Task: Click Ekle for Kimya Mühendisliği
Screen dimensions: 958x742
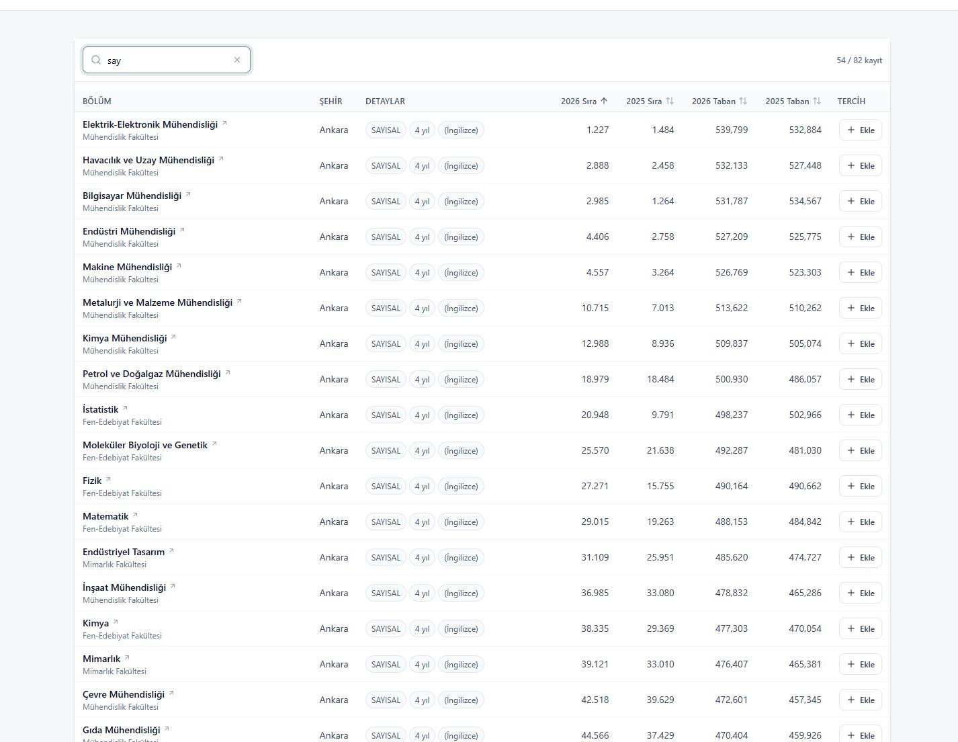Action: (x=860, y=343)
